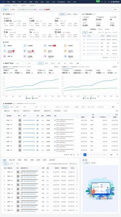Open first dropdown beside 销售和广告报表 title
Image resolution: width=121 pixels, height=217 pixels.
20,63
